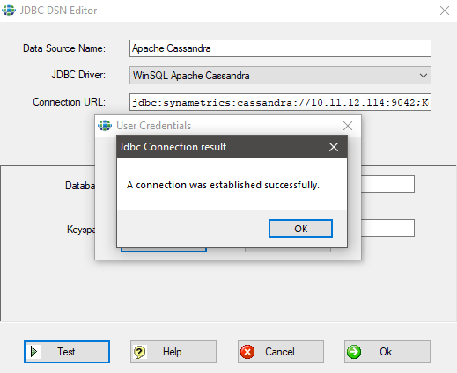Click the connection established successfully message
The width and height of the screenshot is (457, 373).
223,185
